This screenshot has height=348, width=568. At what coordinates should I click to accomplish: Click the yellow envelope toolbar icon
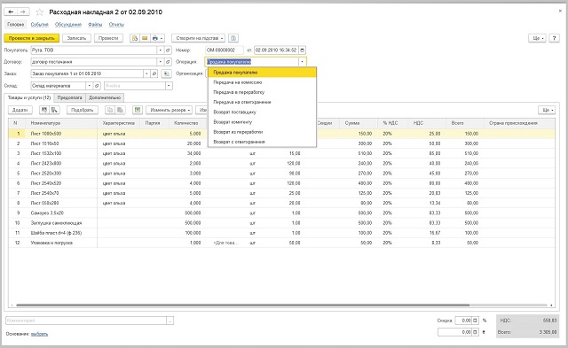145,38
